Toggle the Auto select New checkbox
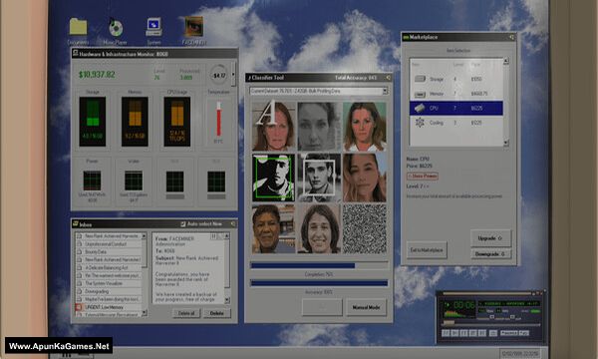Screen dimensions: 598x359 (183, 224)
